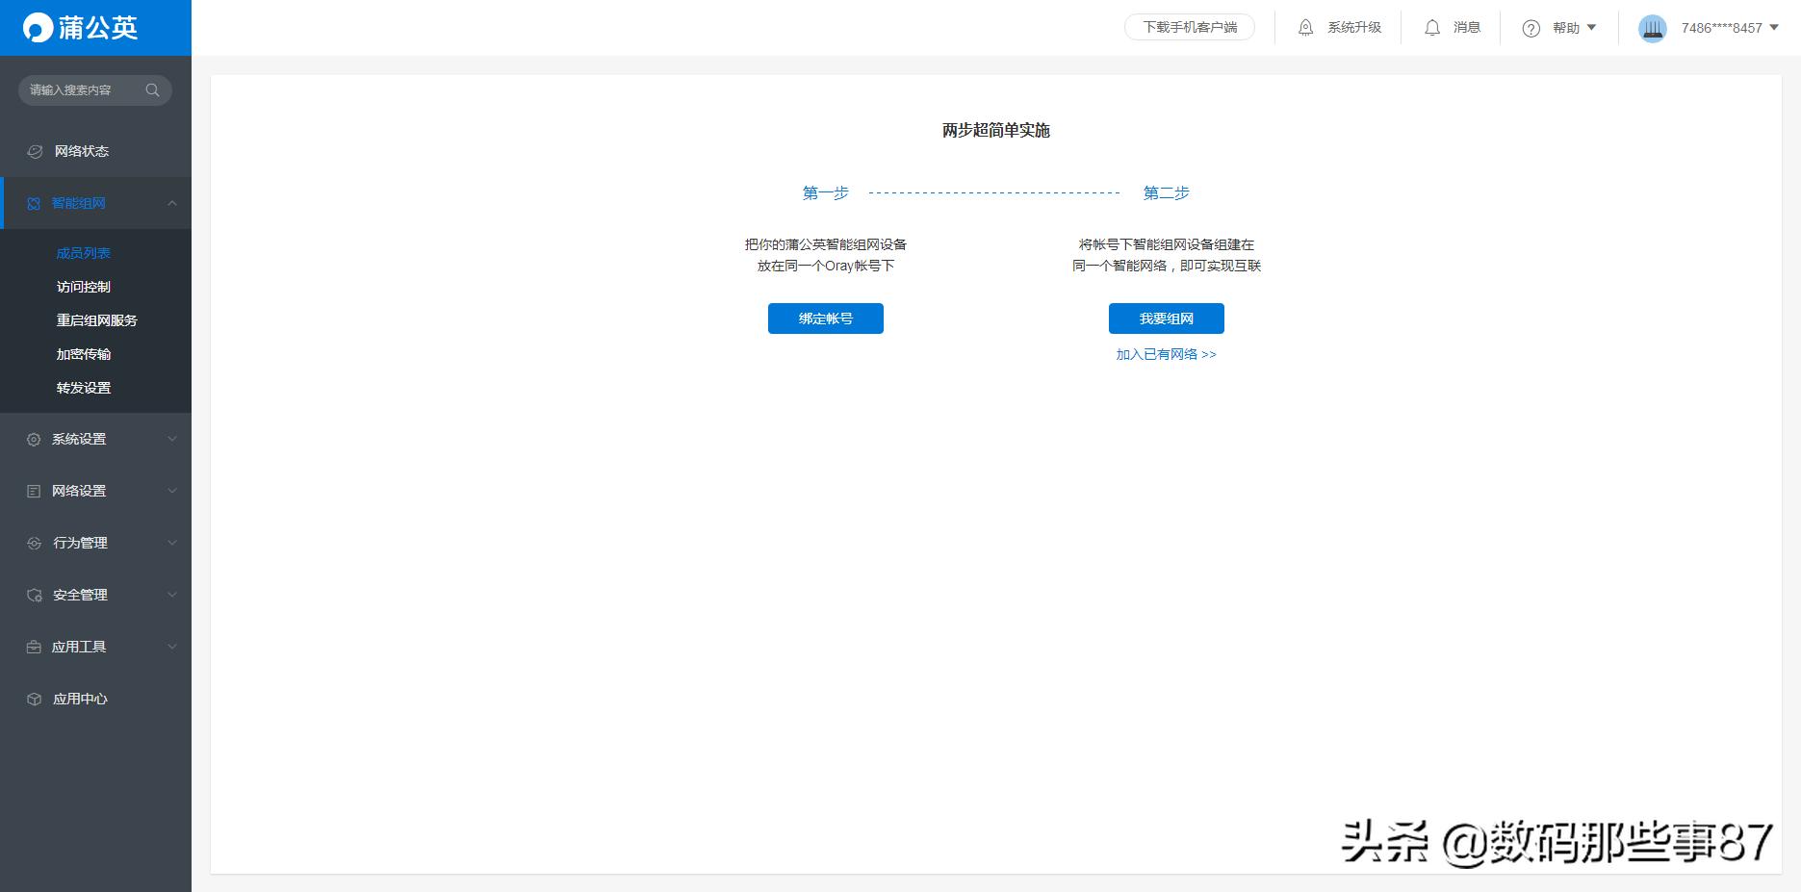Select 加密传输 submenu item
This screenshot has width=1801, height=892.
click(84, 354)
